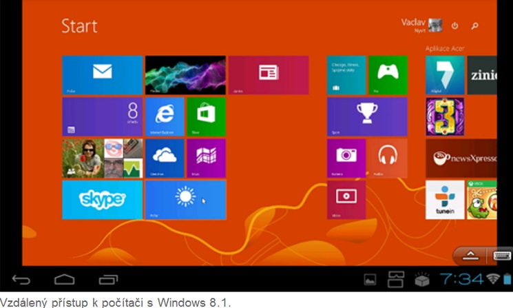Tap the Android recent apps button

point(108,280)
